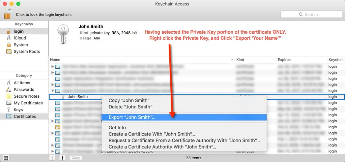
Task: Open the System Roots keychain icon
Action: (9, 52)
